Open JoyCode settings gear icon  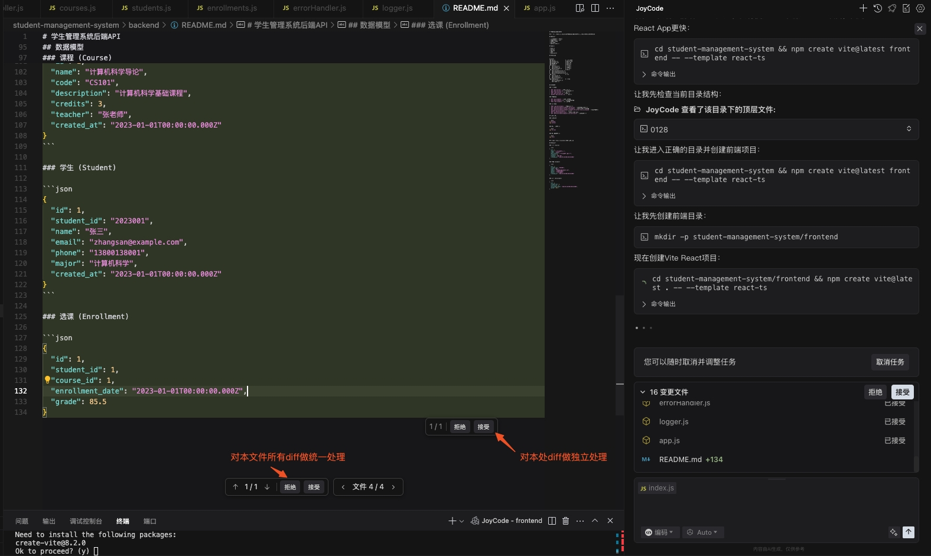pyautogui.click(x=920, y=8)
